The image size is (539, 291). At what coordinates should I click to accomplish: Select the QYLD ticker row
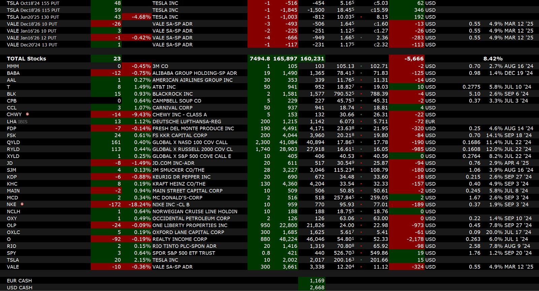click(x=13, y=142)
